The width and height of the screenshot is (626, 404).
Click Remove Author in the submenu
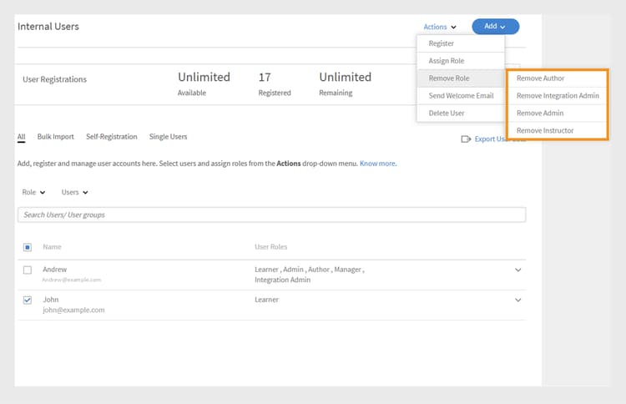point(541,78)
